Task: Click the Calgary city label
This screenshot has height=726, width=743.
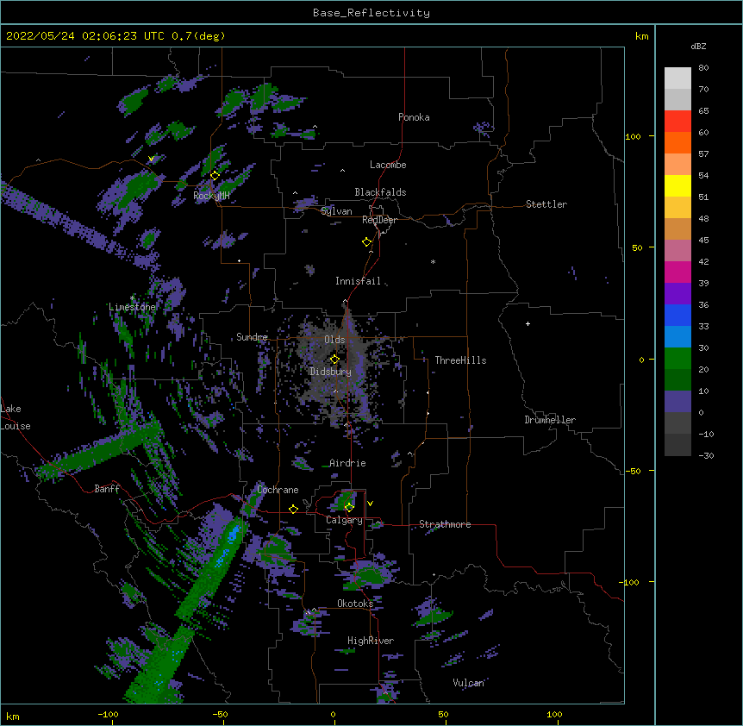Action: pos(344,520)
